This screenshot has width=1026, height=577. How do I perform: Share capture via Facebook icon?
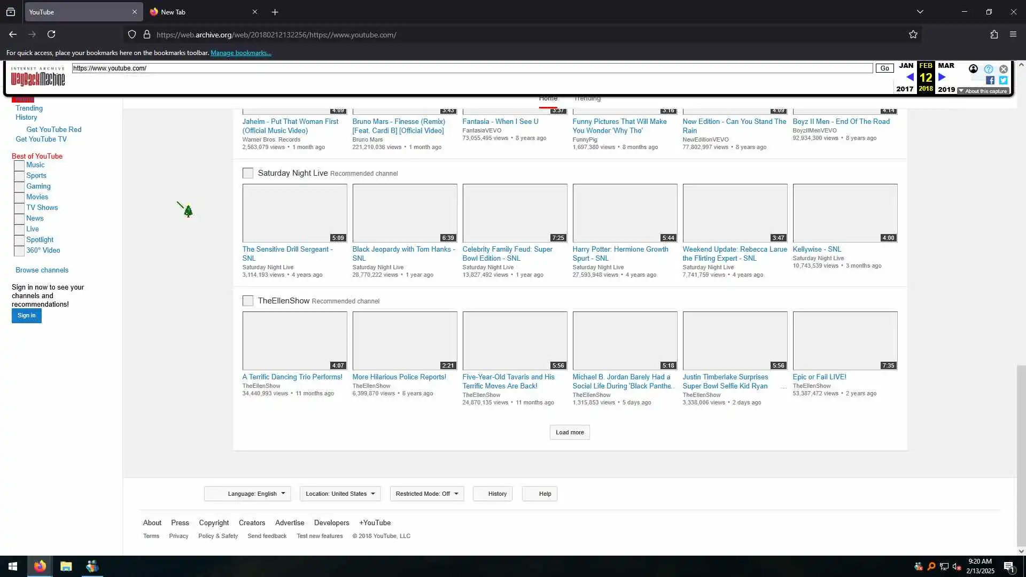point(990,80)
